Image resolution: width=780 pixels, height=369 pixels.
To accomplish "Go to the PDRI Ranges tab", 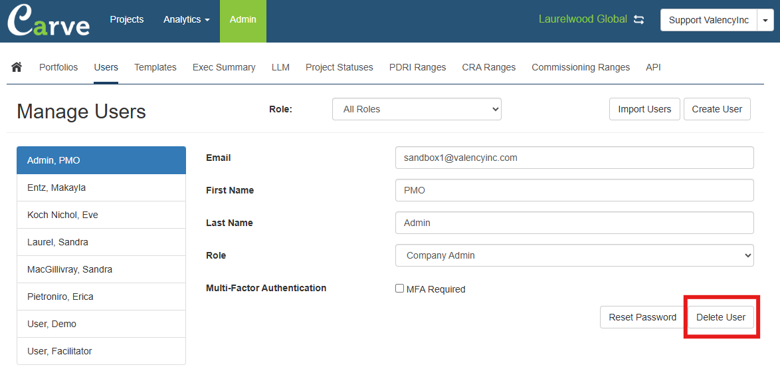I will click(x=417, y=67).
